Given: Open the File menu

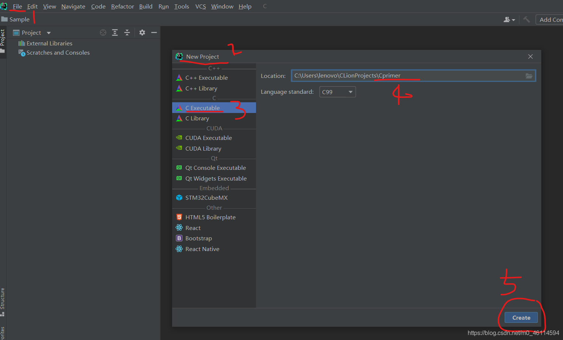Looking at the screenshot, I should coord(17,7).
